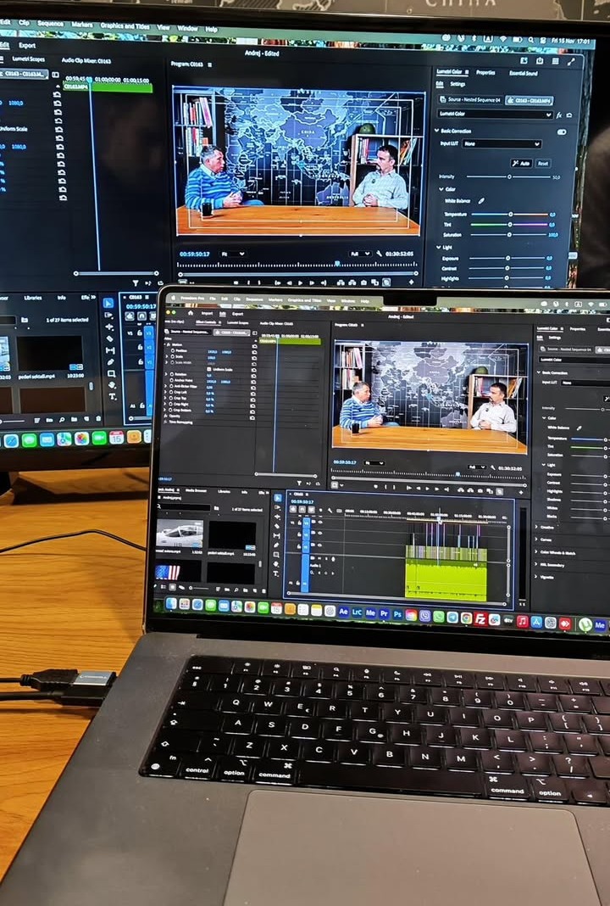610x906 pixels.
Task: Open the Lumetri Color effect dropdown on external monitor
Action: tap(495, 114)
